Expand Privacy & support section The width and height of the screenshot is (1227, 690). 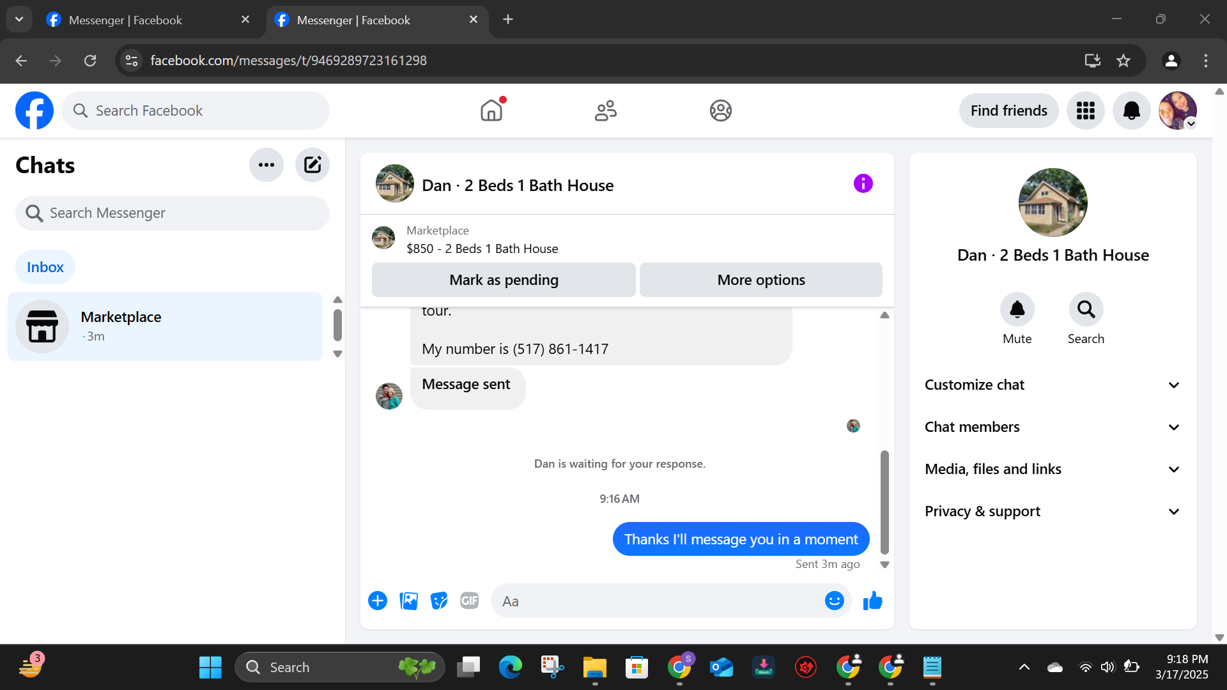[1053, 512]
